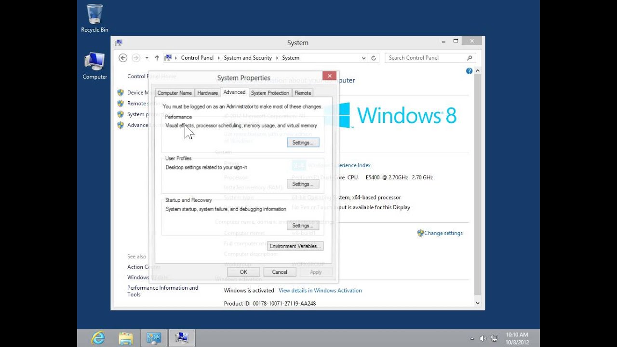Click the search magnifier icon
Image resolution: width=617 pixels, height=347 pixels.
pyautogui.click(x=469, y=58)
